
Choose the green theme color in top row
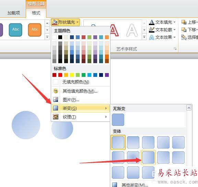89,37
